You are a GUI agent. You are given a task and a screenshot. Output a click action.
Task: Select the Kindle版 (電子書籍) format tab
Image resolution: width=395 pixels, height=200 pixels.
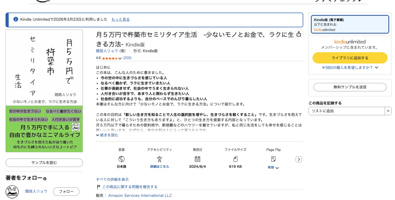[x=350, y=24]
